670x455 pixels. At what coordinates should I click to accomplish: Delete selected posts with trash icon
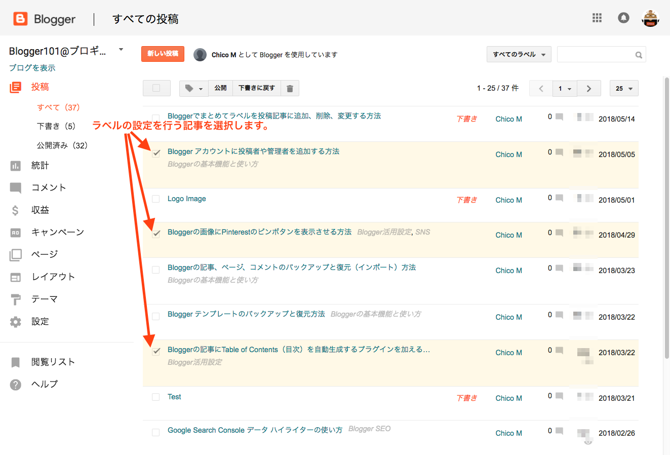[x=290, y=88]
